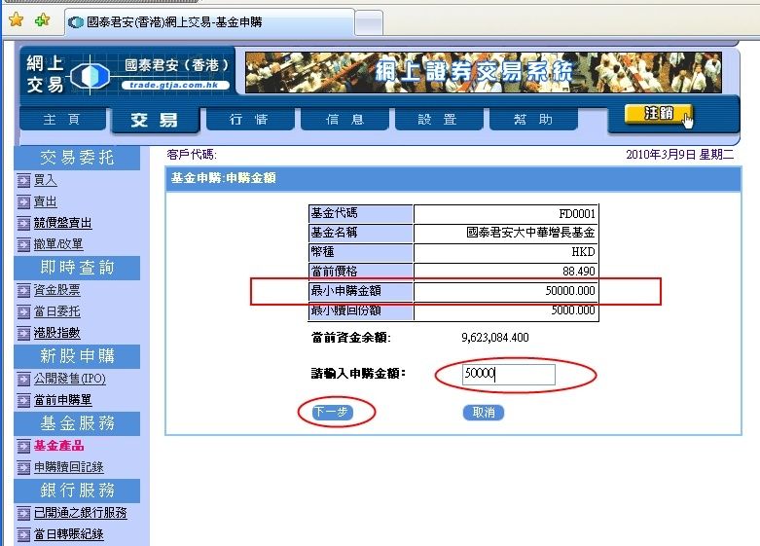Viewport: 760px width, 546px height.
Task: Click the arrow icon beside 買入
Action: coord(23,181)
